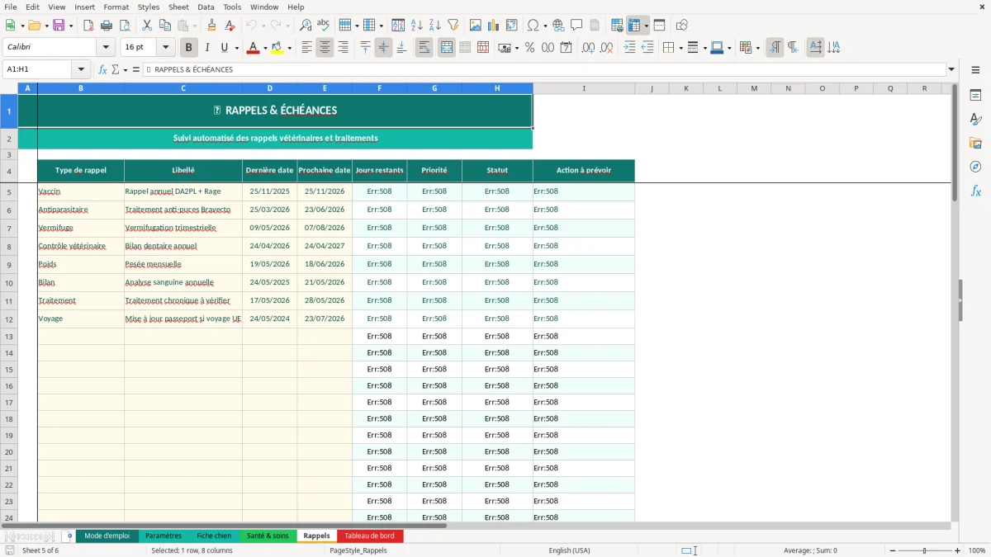Open the Format menu
Screen dimensions: 991x557
[x=116, y=7]
